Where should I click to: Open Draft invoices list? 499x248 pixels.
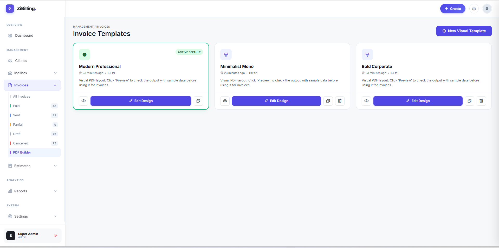click(x=17, y=134)
